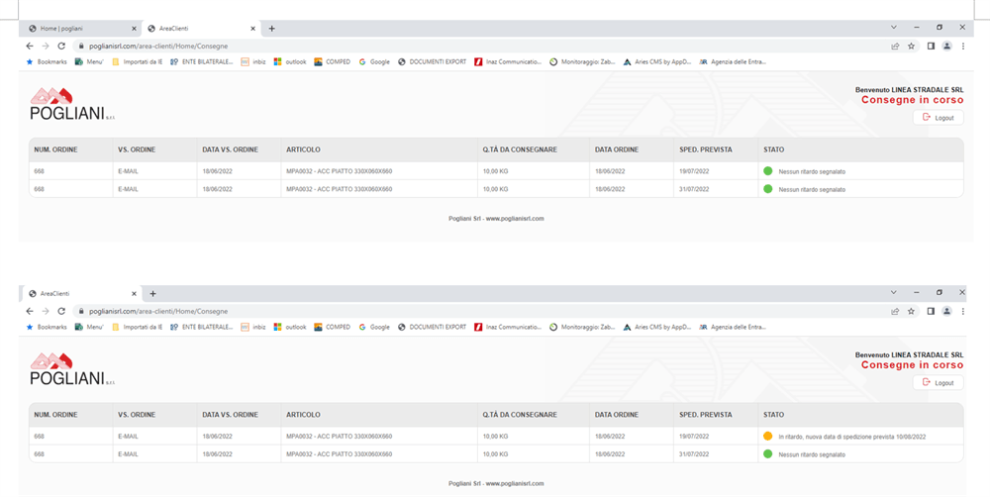
Task: Open Agenzia delle Entra bookmark in upper window
Action: click(733, 62)
